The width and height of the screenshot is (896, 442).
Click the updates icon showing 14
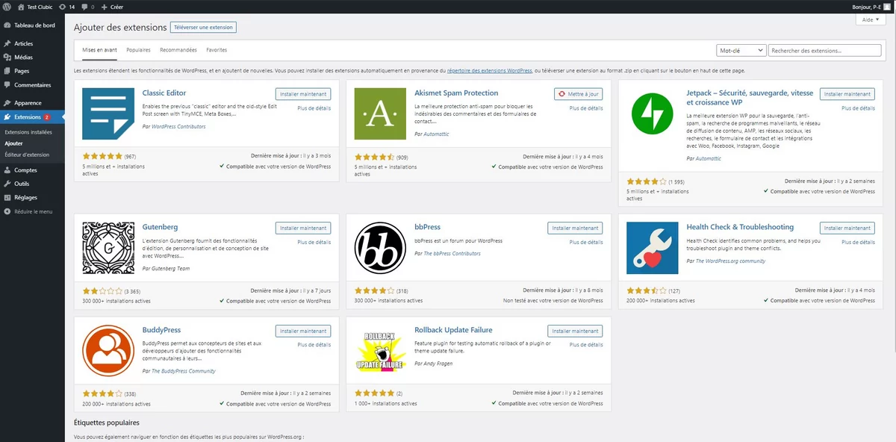point(62,7)
